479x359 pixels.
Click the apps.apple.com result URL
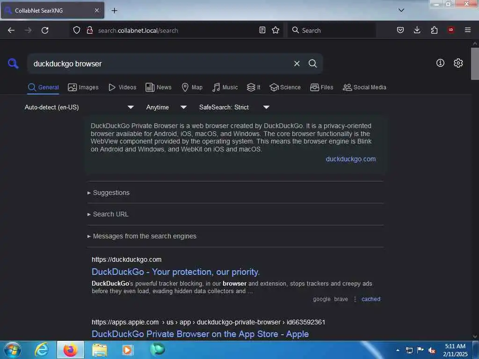208,322
